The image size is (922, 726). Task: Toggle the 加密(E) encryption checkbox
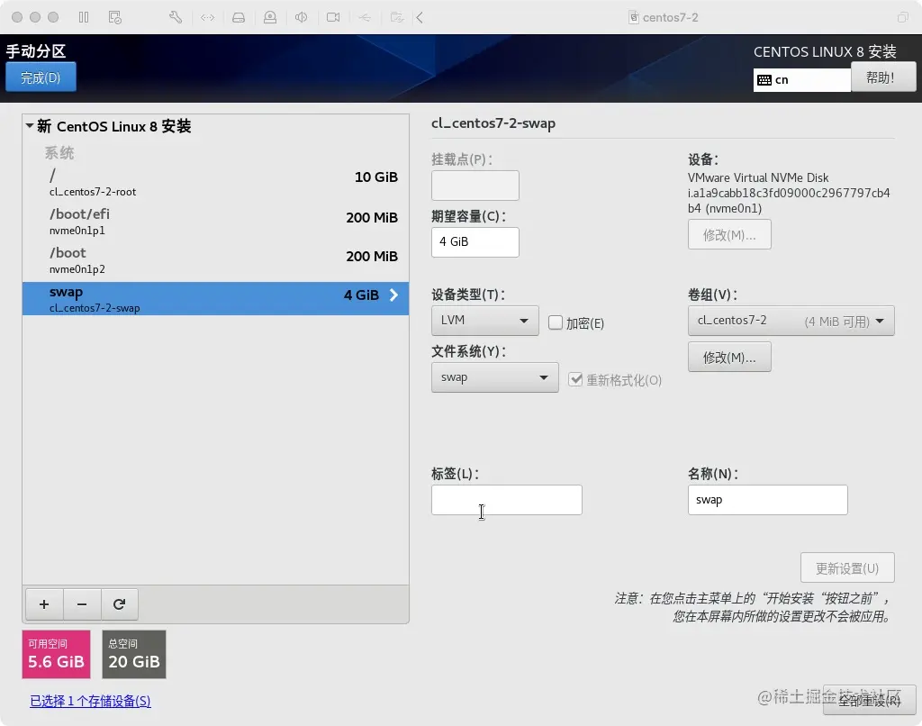(x=555, y=322)
